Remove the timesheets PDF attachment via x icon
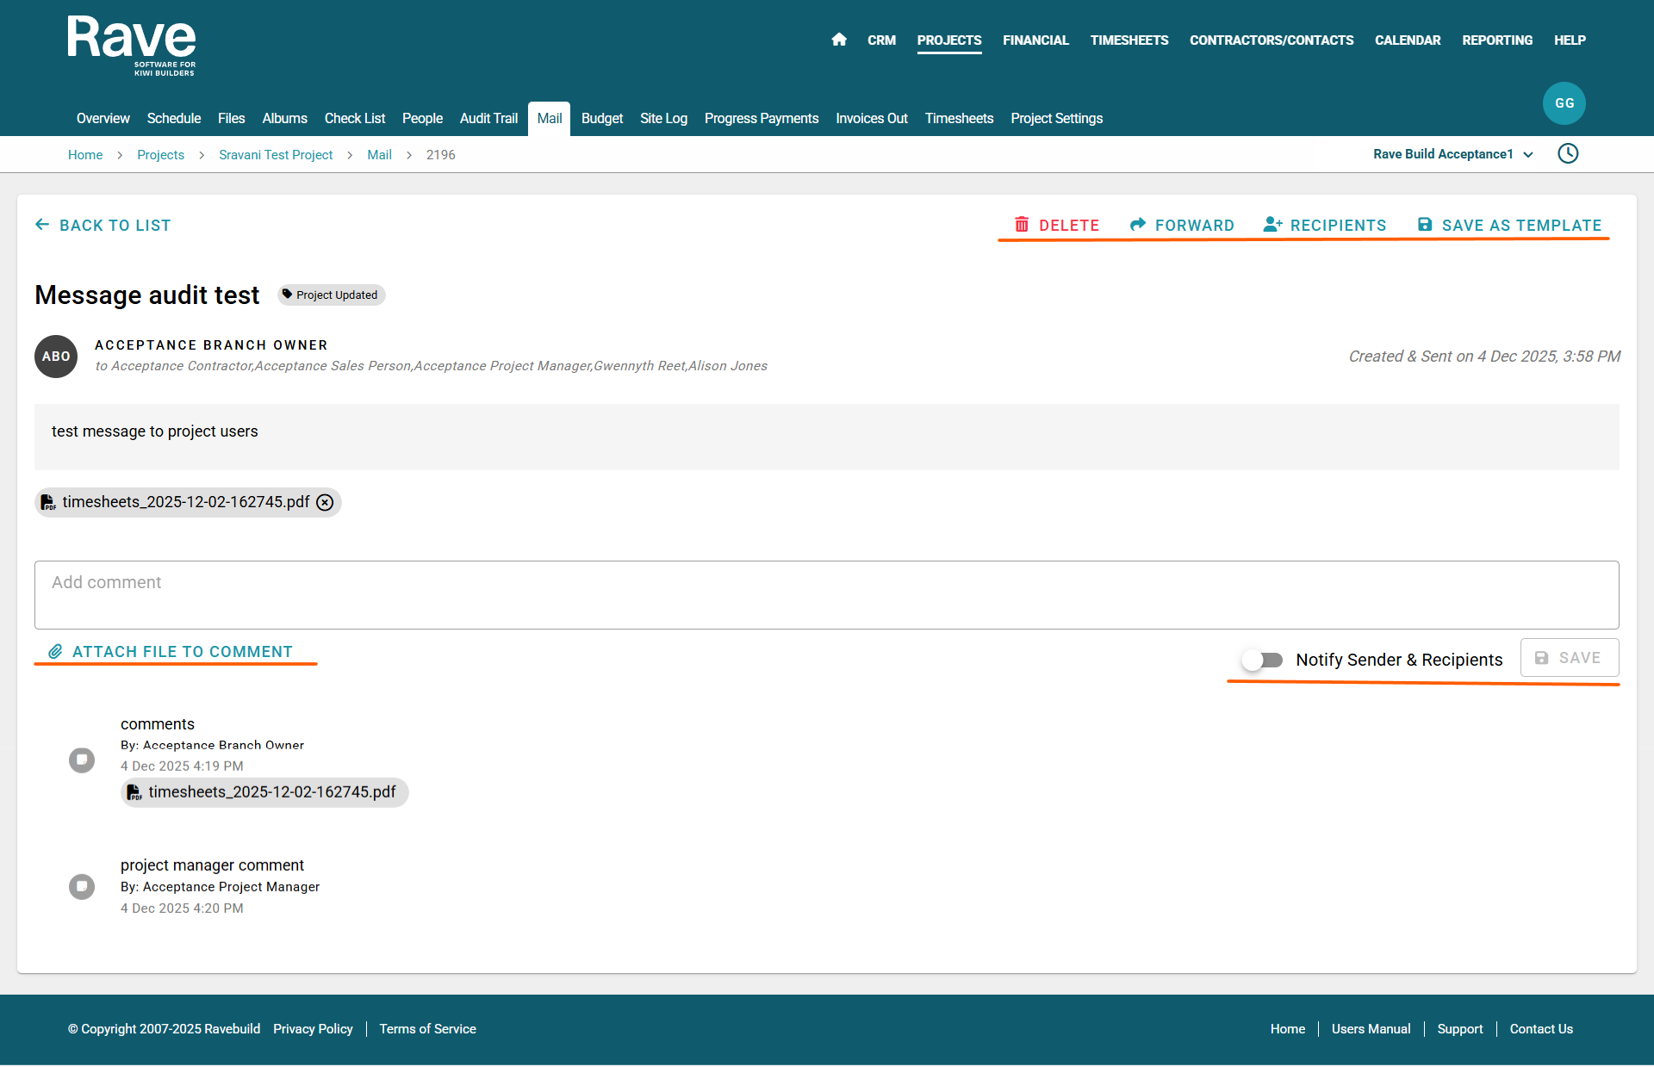1654x1067 pixels. click(325, 503)
